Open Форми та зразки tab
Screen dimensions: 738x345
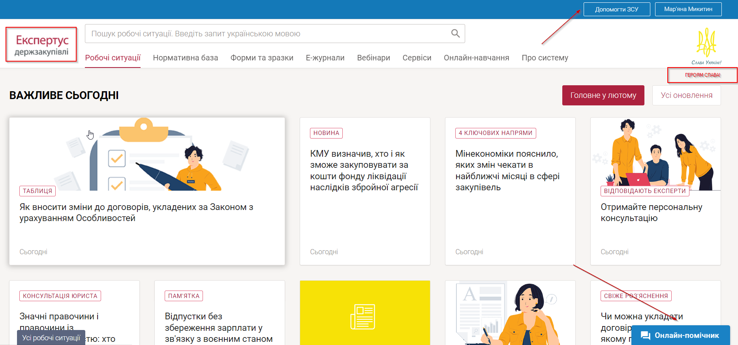coord(262,58)
